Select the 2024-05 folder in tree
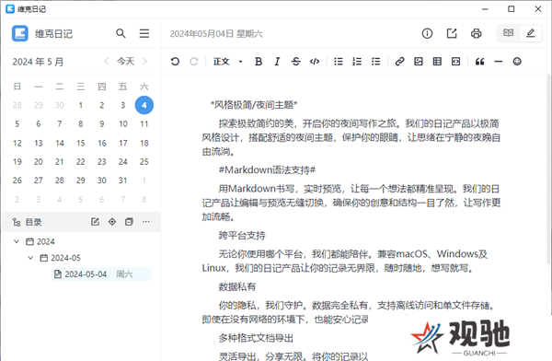Viewport: 552px width, 361px height. pos(65,258)
